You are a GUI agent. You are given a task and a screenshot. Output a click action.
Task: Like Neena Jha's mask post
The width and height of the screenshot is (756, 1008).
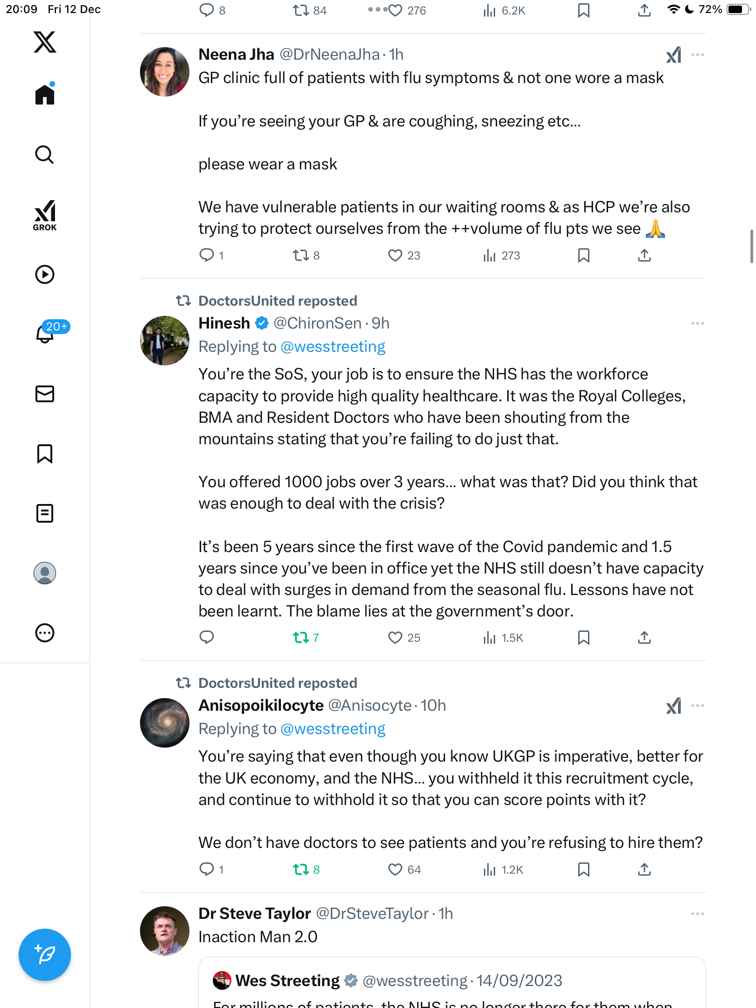coord(395,255)
